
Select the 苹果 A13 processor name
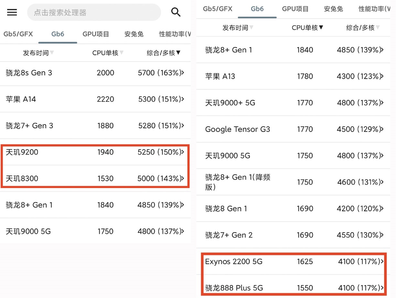[220, 76]
